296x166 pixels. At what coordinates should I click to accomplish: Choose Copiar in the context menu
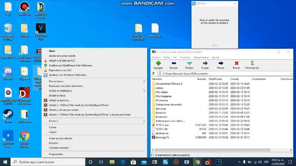[x=94, y=132]
